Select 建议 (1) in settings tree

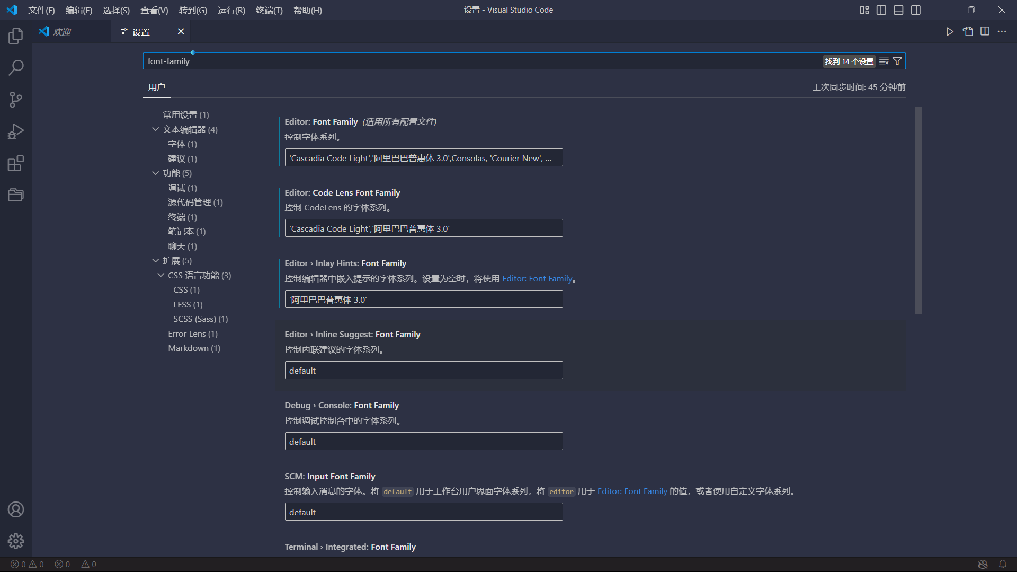(x=183, y=159)
